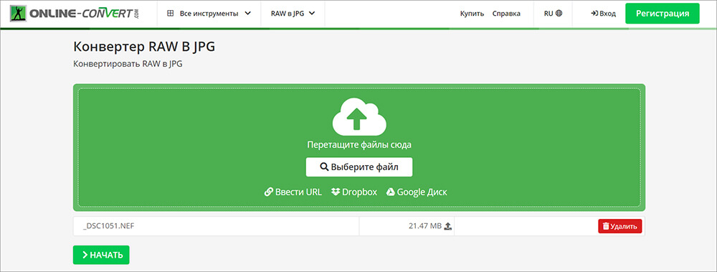Viewport: 717px width, 272px height.
Task: Click the login arrow icon before Вход
Action: coord(594,14)
